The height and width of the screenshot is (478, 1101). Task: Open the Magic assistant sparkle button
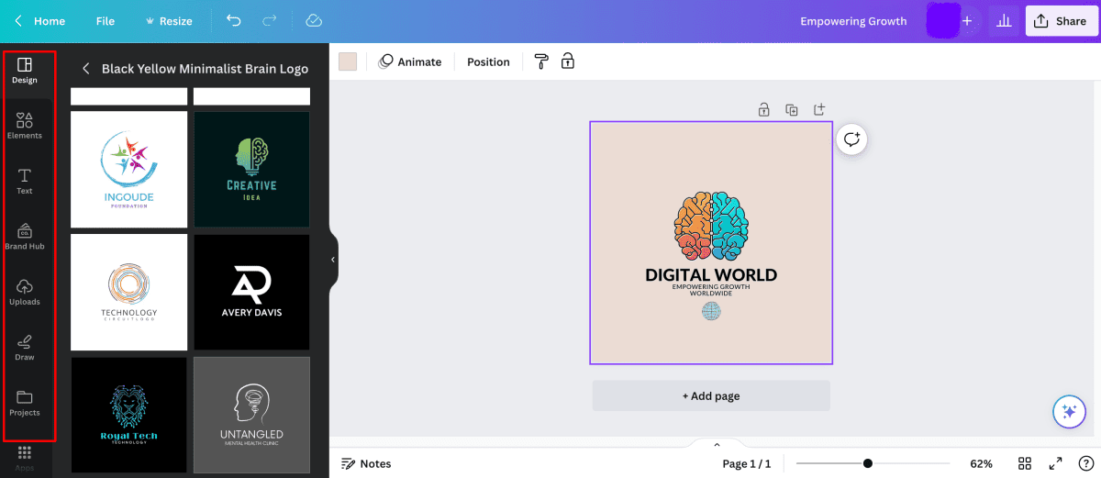click(x=1068, y=412)
